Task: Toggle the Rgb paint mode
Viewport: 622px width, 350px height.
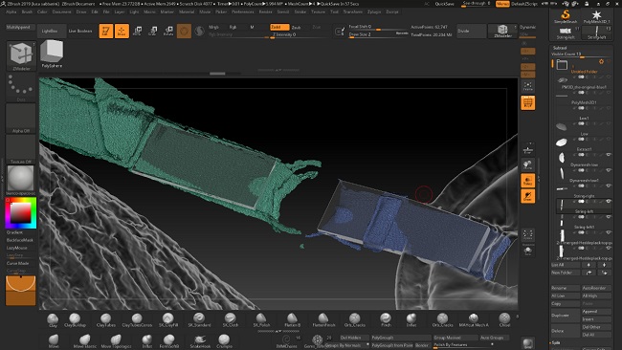Action: 233,27
